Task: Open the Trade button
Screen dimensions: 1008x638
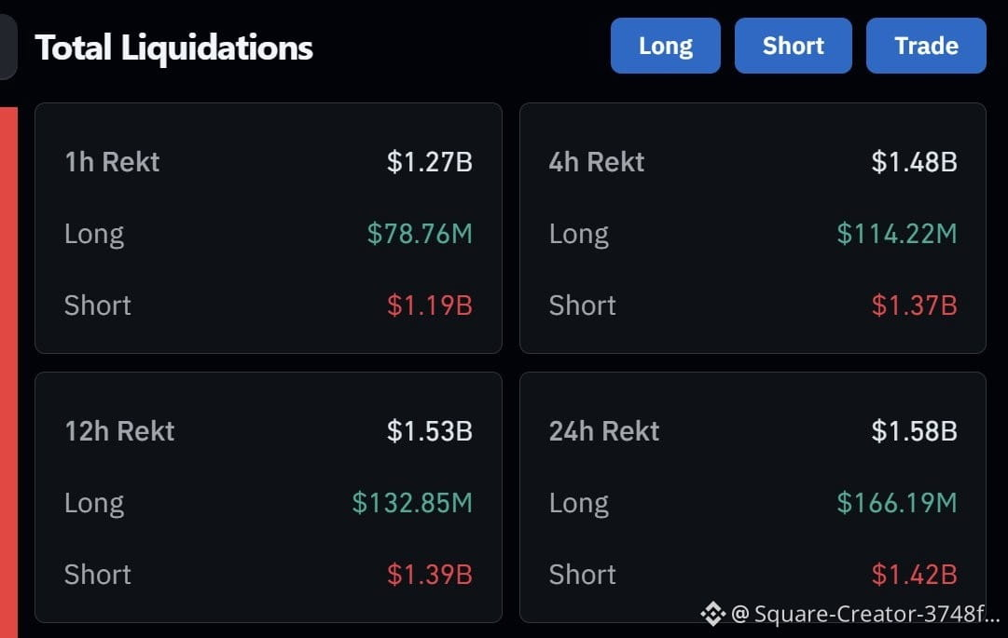Action: 926,46
